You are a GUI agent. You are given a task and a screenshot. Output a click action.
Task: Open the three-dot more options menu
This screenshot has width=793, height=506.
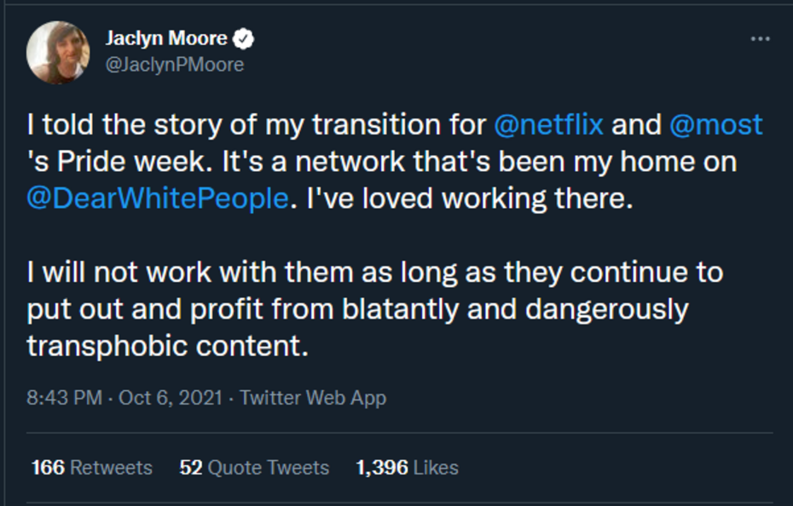pyautogui.click(x=759, y=39)
